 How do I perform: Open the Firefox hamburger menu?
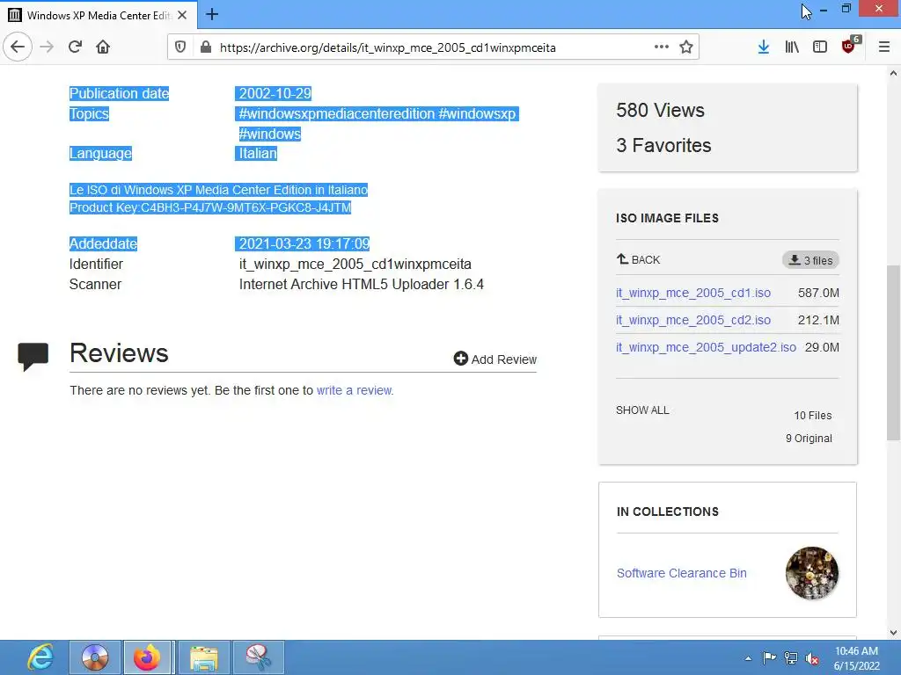pos(884,47)
